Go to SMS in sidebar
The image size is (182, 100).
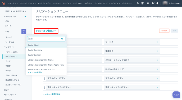(7, 31)
